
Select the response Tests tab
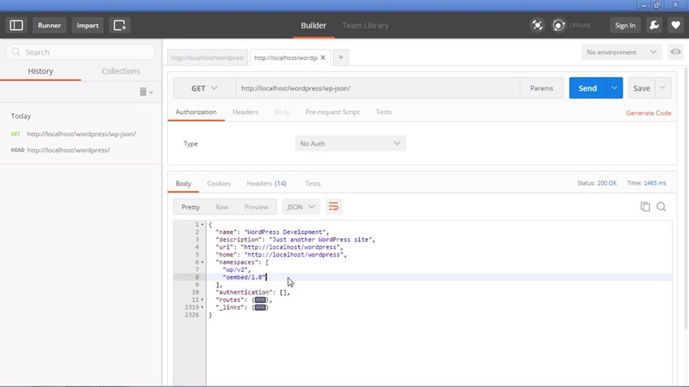[x=312, y=184]
